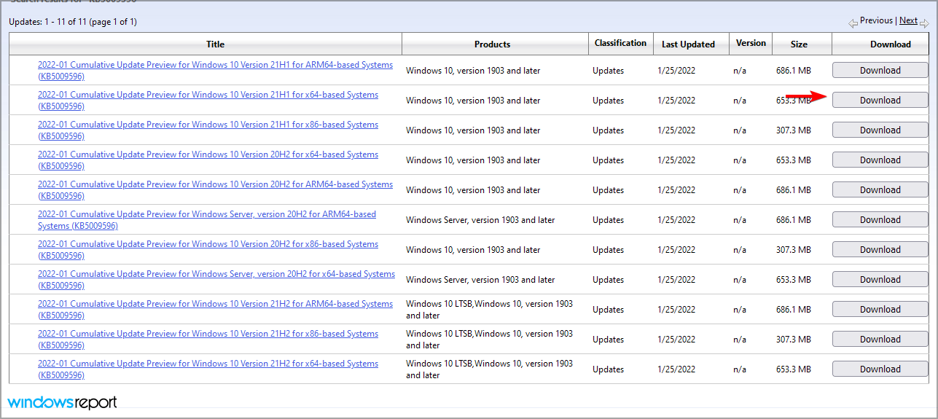Click the right arrow icon beside Next
This screenshot has height=419, width=938.
(x=924, y=23)
